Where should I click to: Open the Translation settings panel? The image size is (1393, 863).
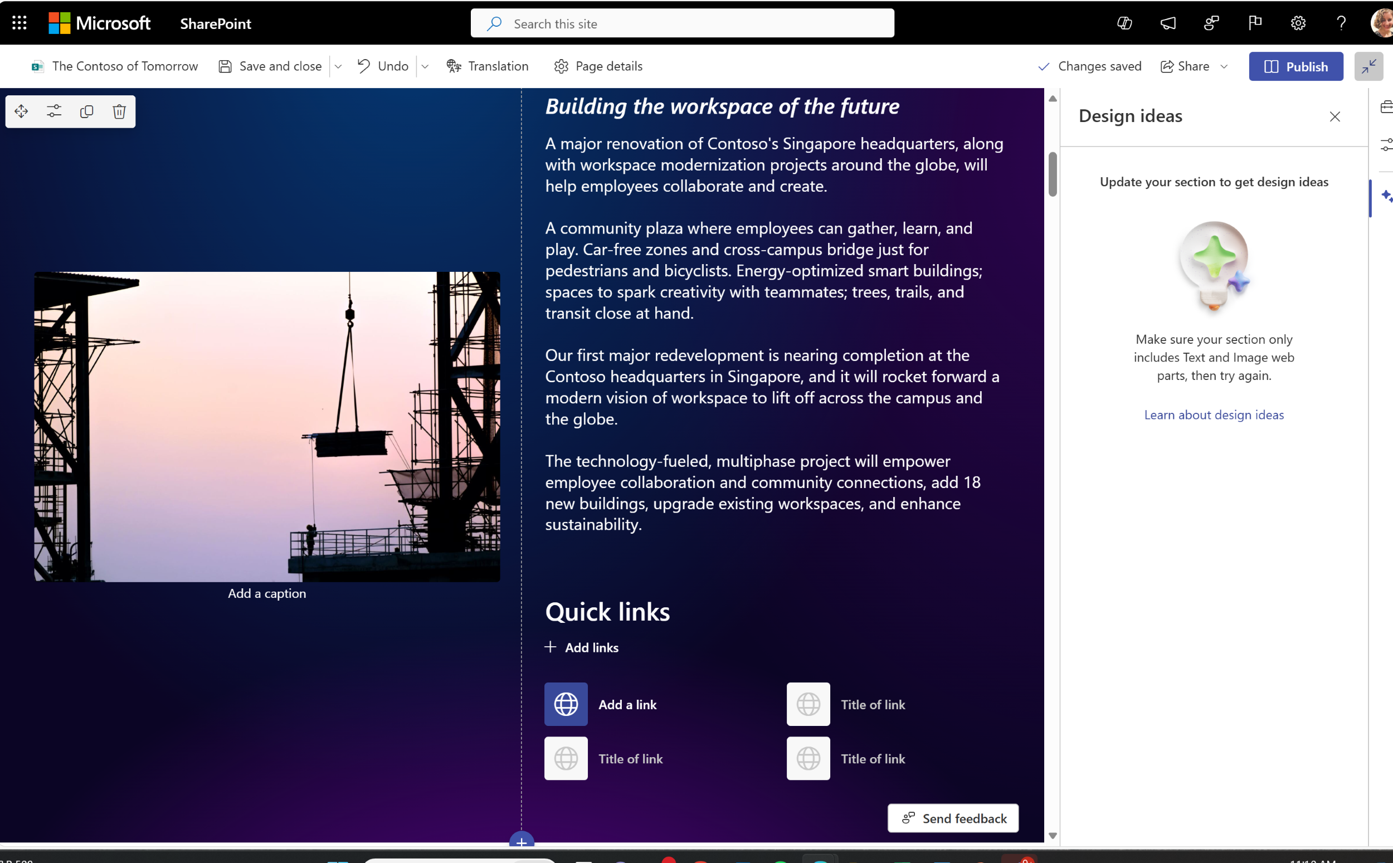point(488,66)
